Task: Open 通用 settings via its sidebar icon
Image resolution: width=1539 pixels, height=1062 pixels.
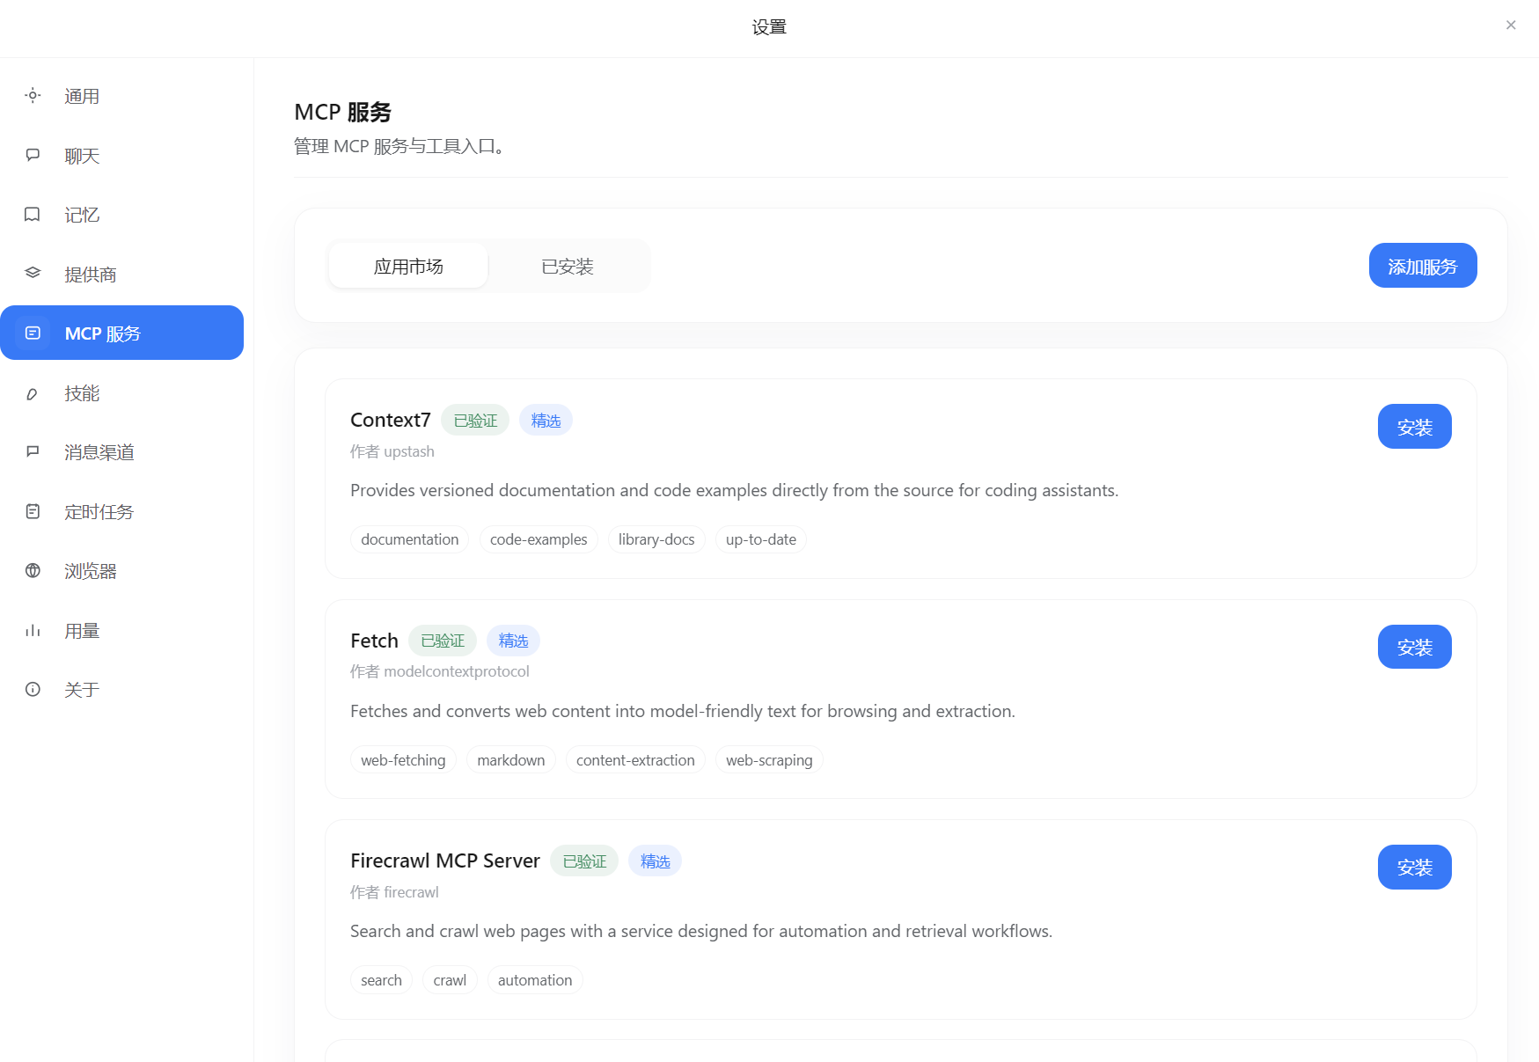Action: point(33,96)
